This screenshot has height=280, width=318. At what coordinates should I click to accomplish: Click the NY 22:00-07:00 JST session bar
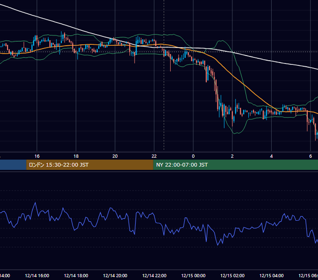pos(235,165)
